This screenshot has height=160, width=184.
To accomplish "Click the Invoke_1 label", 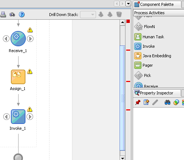I will (18, 128).
